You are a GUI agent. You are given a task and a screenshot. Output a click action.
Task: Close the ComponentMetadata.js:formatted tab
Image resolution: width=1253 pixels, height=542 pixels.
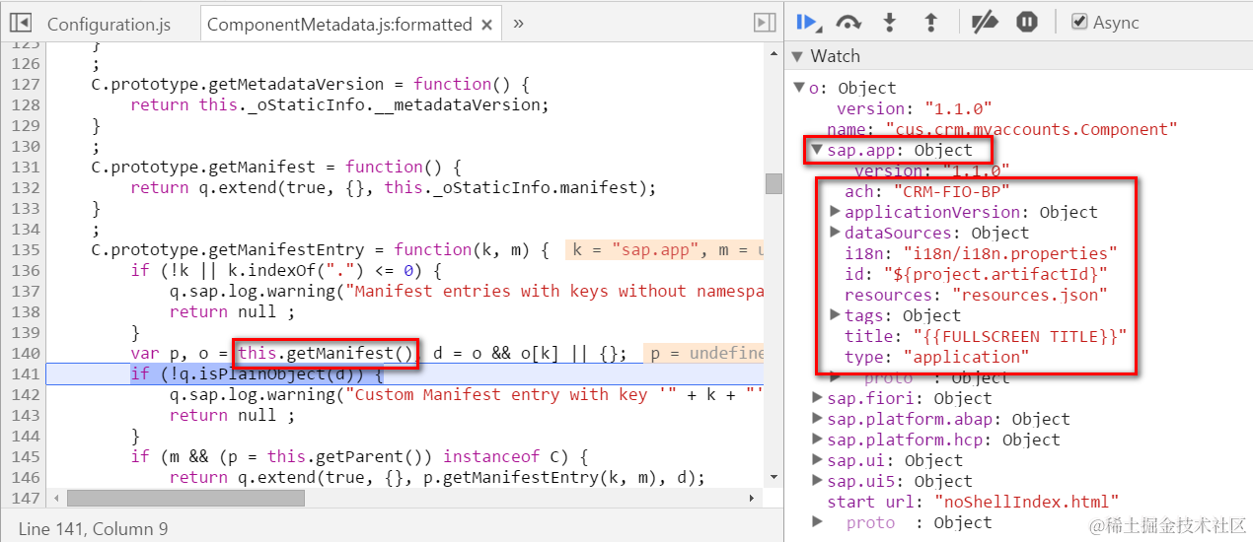tap(486, 24)
